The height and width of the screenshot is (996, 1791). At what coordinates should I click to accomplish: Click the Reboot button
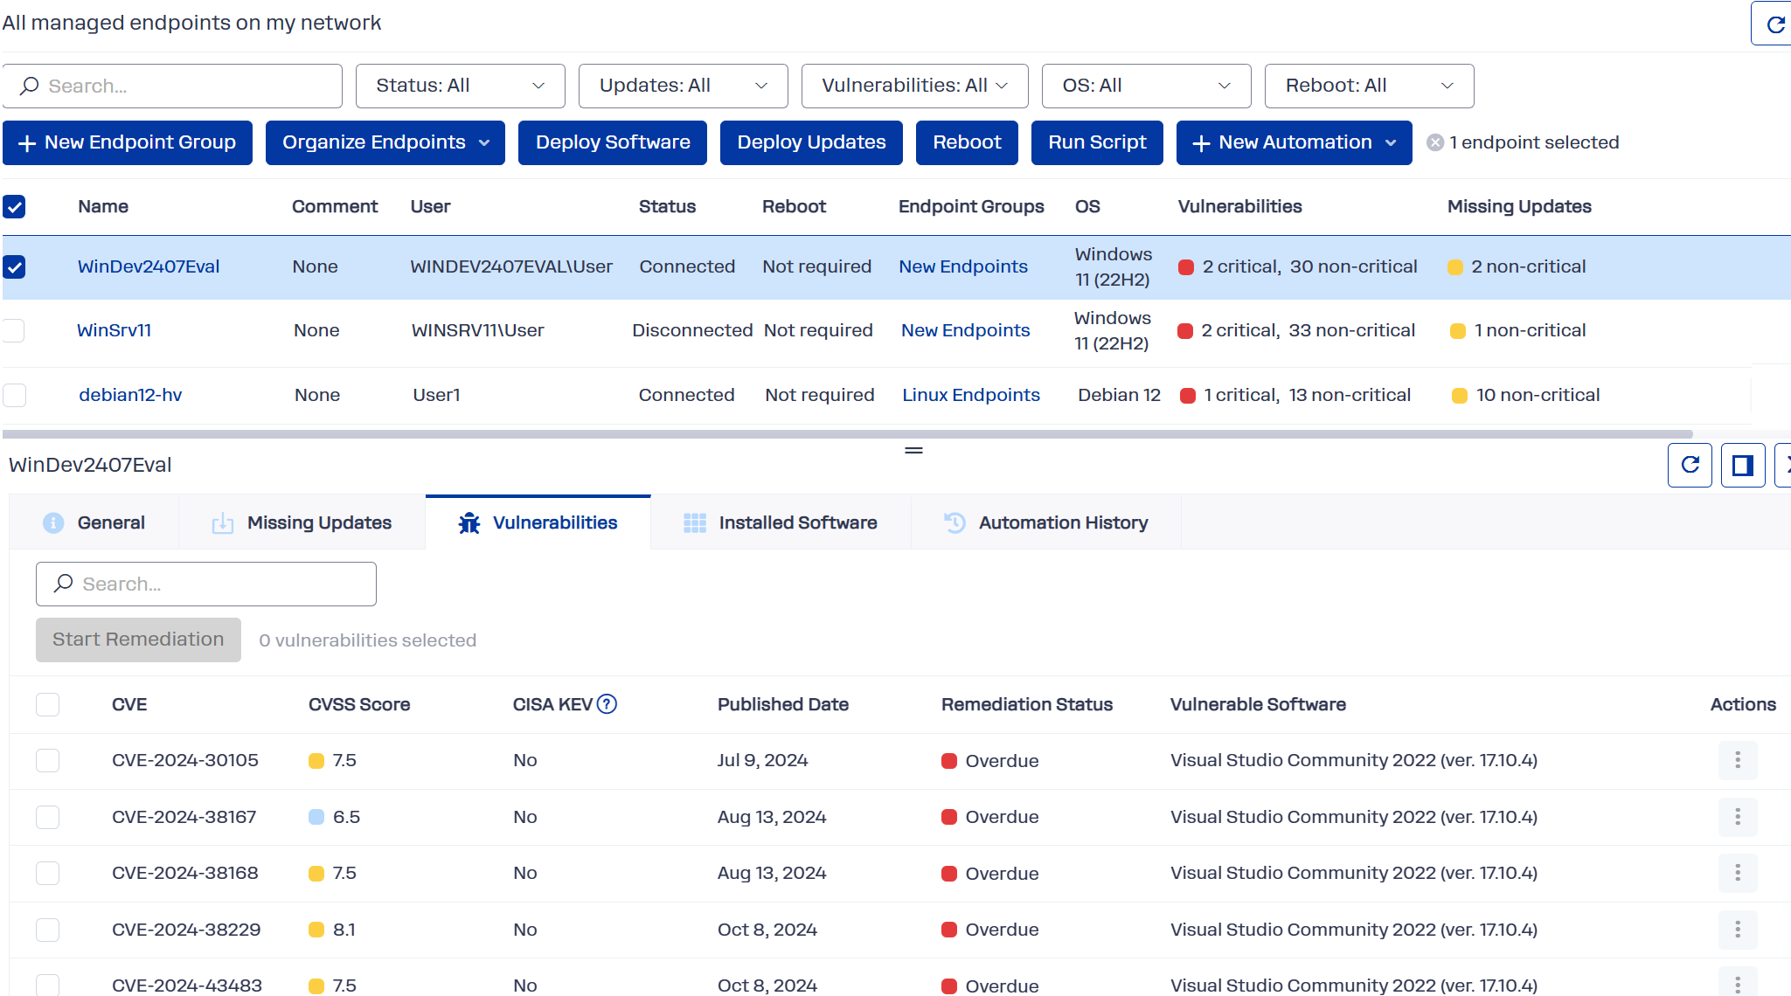[x=967, y=142]
